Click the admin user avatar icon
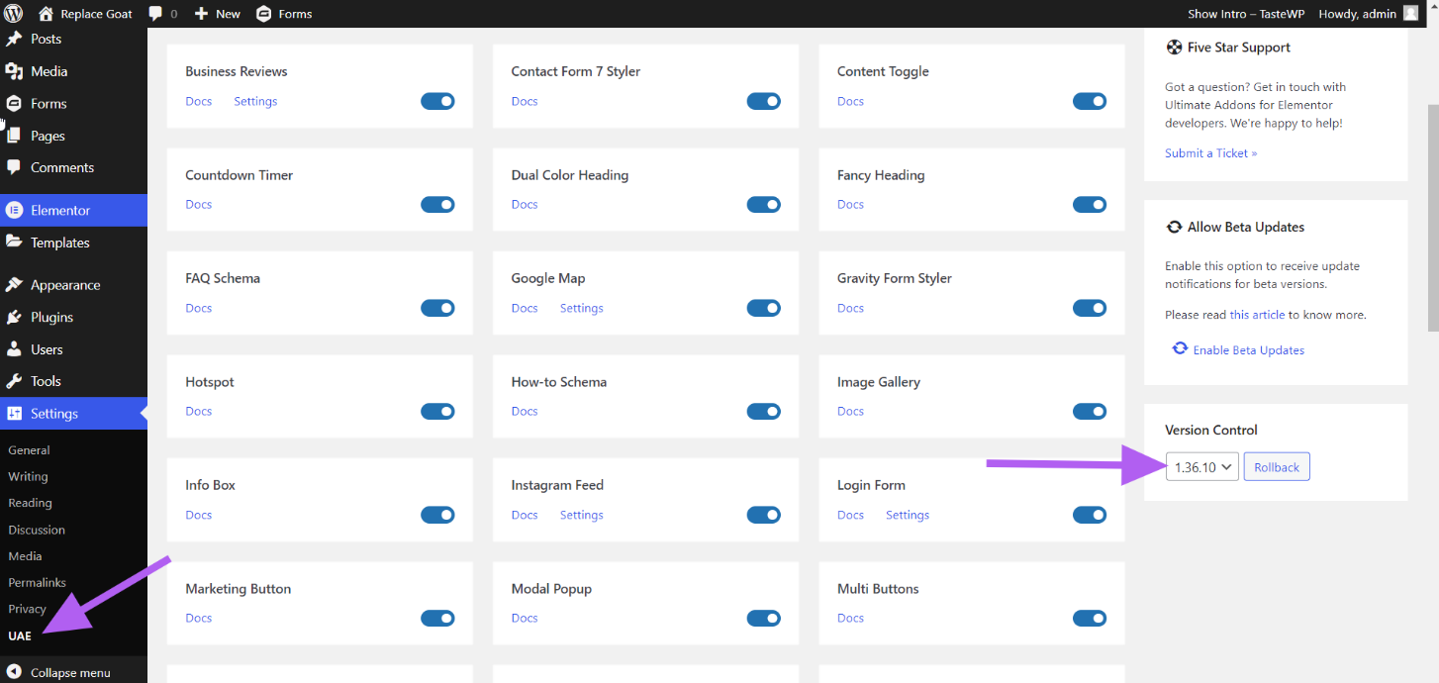 coord(1410,14)
